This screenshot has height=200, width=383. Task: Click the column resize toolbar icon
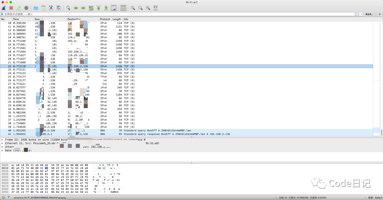[x=156, y=8]
